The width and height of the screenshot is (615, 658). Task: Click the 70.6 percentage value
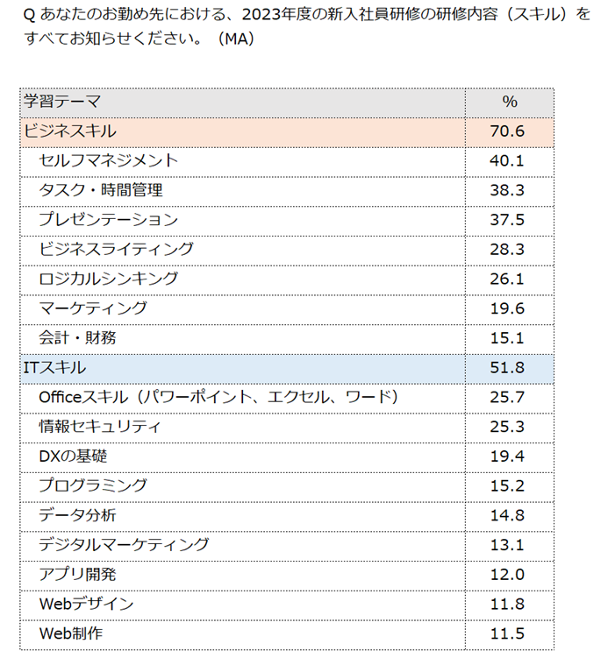point(509,131)
